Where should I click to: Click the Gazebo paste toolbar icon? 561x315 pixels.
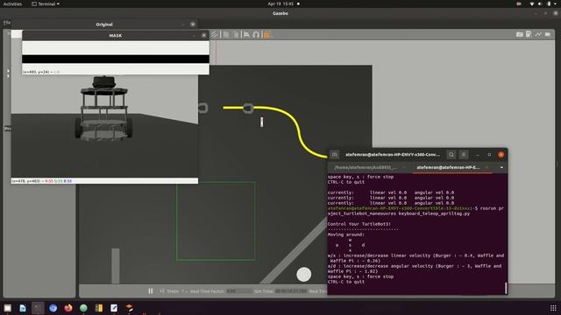[x=236, y=35]
